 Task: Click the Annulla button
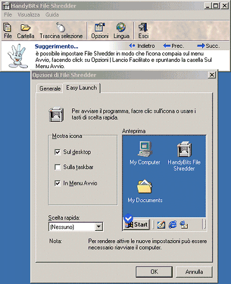(194, 272)
